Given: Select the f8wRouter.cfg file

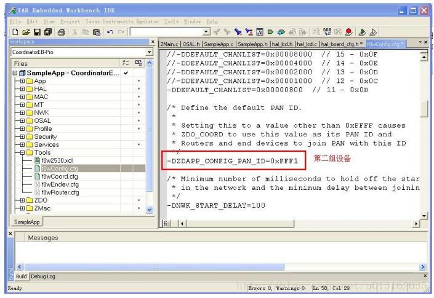Looking at the screenshot, I should 60,192.
